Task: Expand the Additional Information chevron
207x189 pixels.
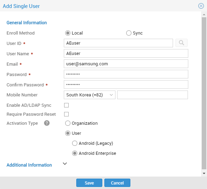Action: pos(65,164)
